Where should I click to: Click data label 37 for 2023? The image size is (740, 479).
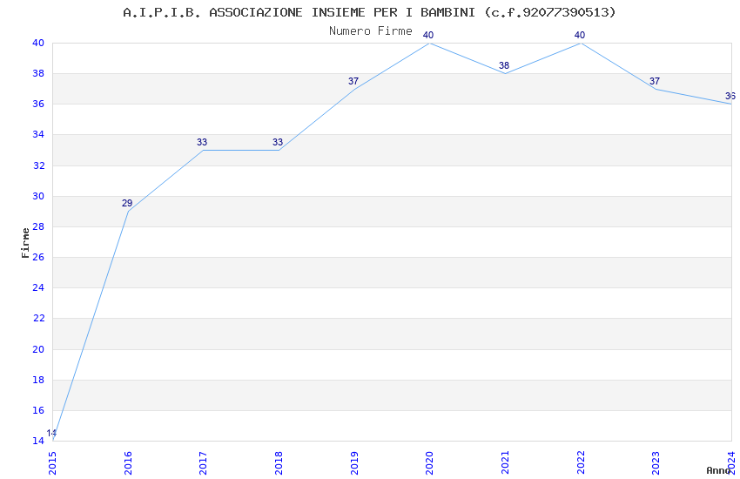pos(655,82)
